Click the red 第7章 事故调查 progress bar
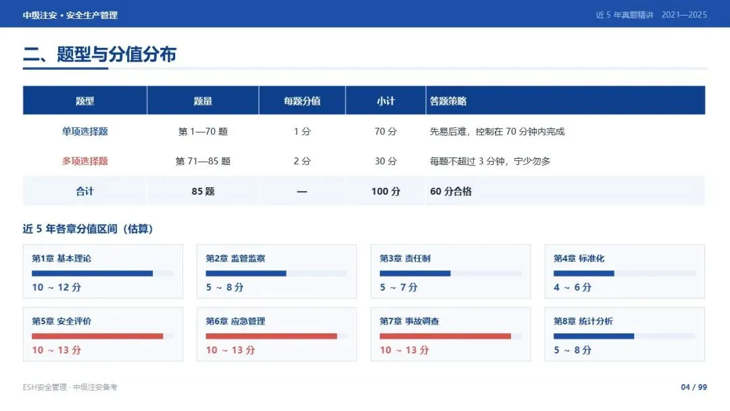 pyautogui.click(x=450, y=336)
